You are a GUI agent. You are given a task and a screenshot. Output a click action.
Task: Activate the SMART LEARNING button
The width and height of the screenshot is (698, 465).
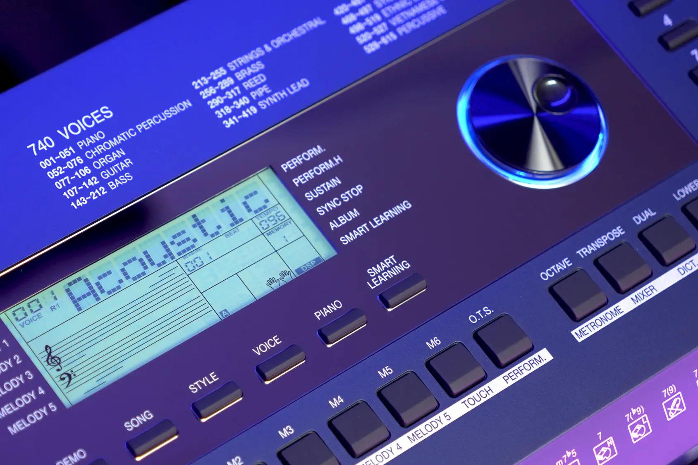[x=402, y=291]
